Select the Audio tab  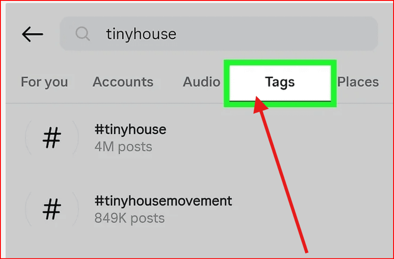click(x=201, y=82)
